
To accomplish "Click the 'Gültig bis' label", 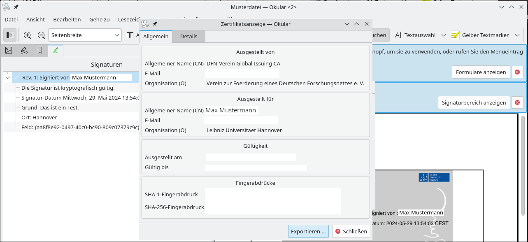I will [x=157, y=168].
